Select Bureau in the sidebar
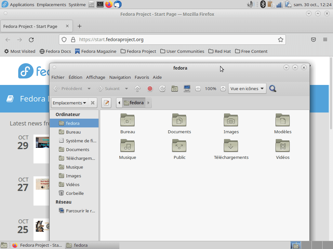The width and height of the screenshot is (333, 249). (74, 132)
